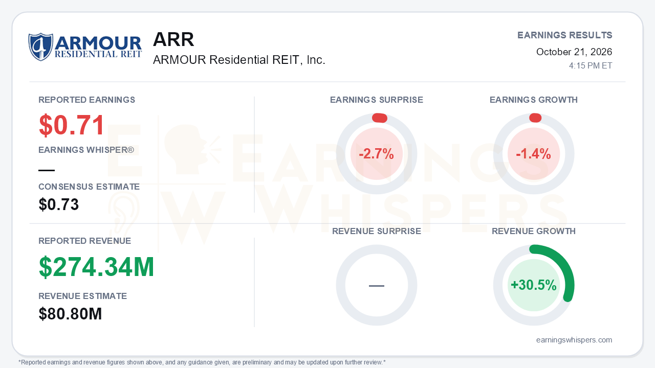Select the reported earnings value $0.71

(72, 125)
